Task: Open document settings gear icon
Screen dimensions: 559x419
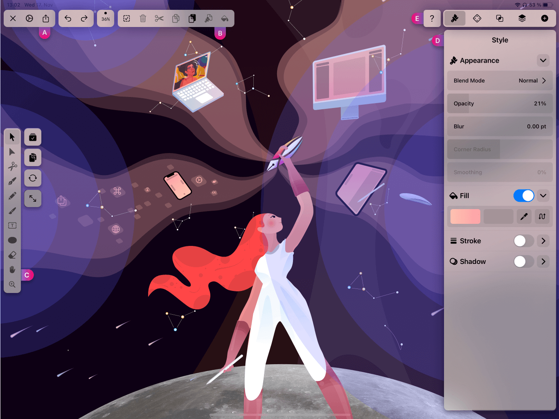Action: [x=29, y=18]
